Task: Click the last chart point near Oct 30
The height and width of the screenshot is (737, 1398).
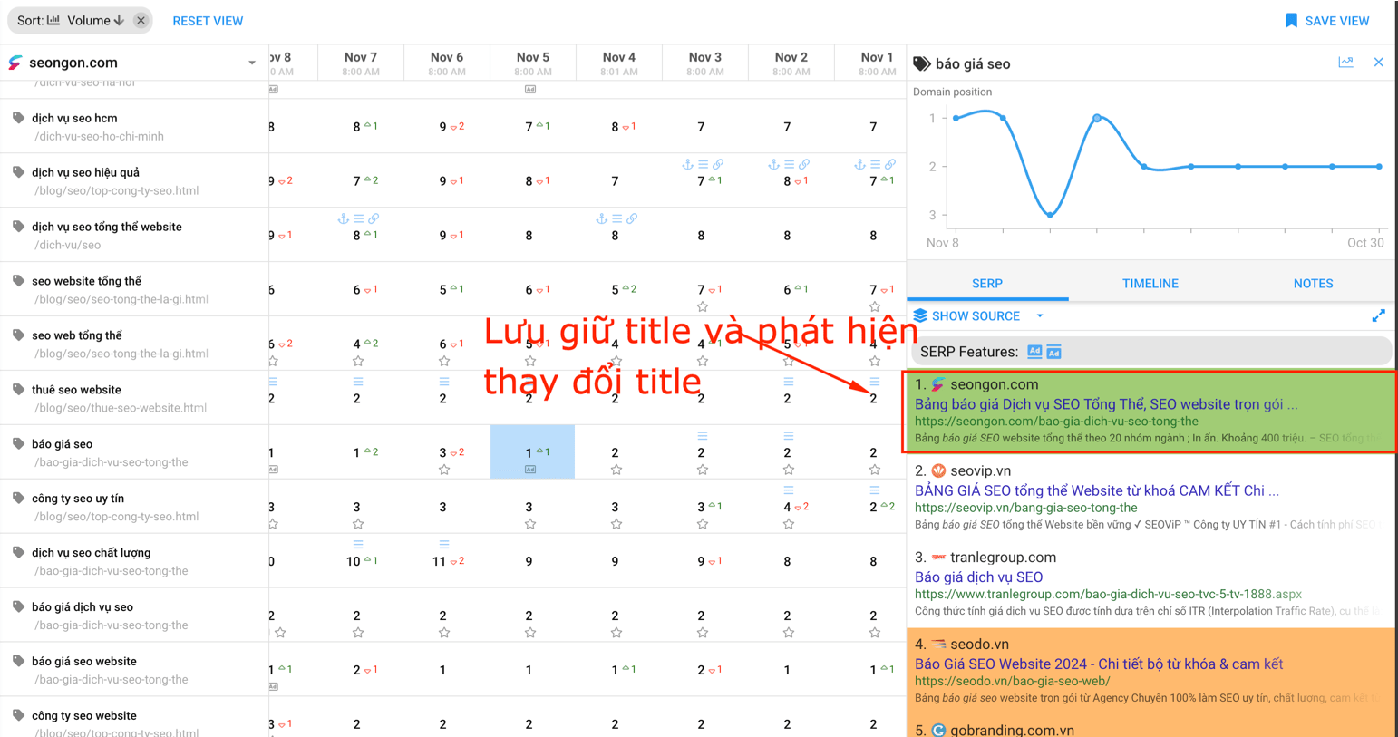Action: click(1379, 167)
